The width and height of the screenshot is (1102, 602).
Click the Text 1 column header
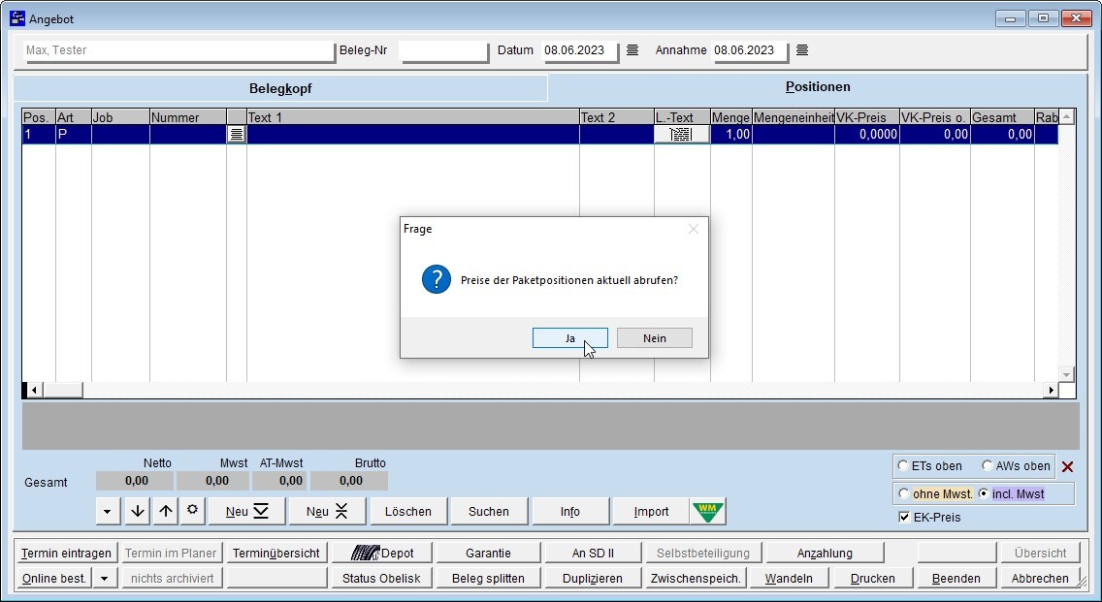click(412, 117)
